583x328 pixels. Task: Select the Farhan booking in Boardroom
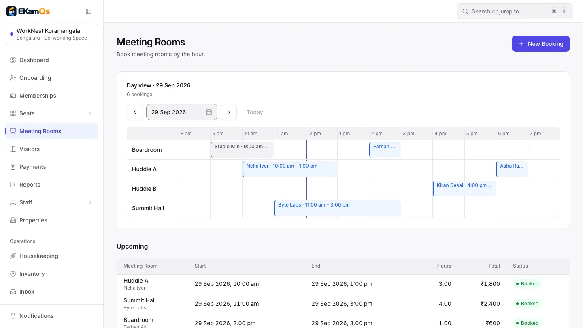click(385, 149)
